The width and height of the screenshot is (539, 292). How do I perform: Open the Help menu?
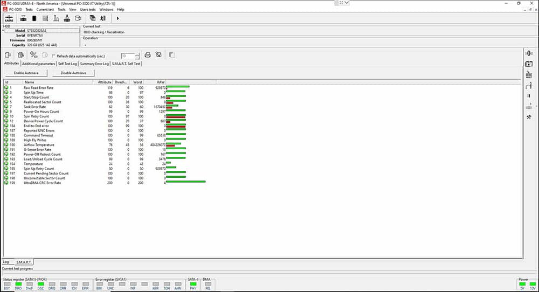point(120,9)
